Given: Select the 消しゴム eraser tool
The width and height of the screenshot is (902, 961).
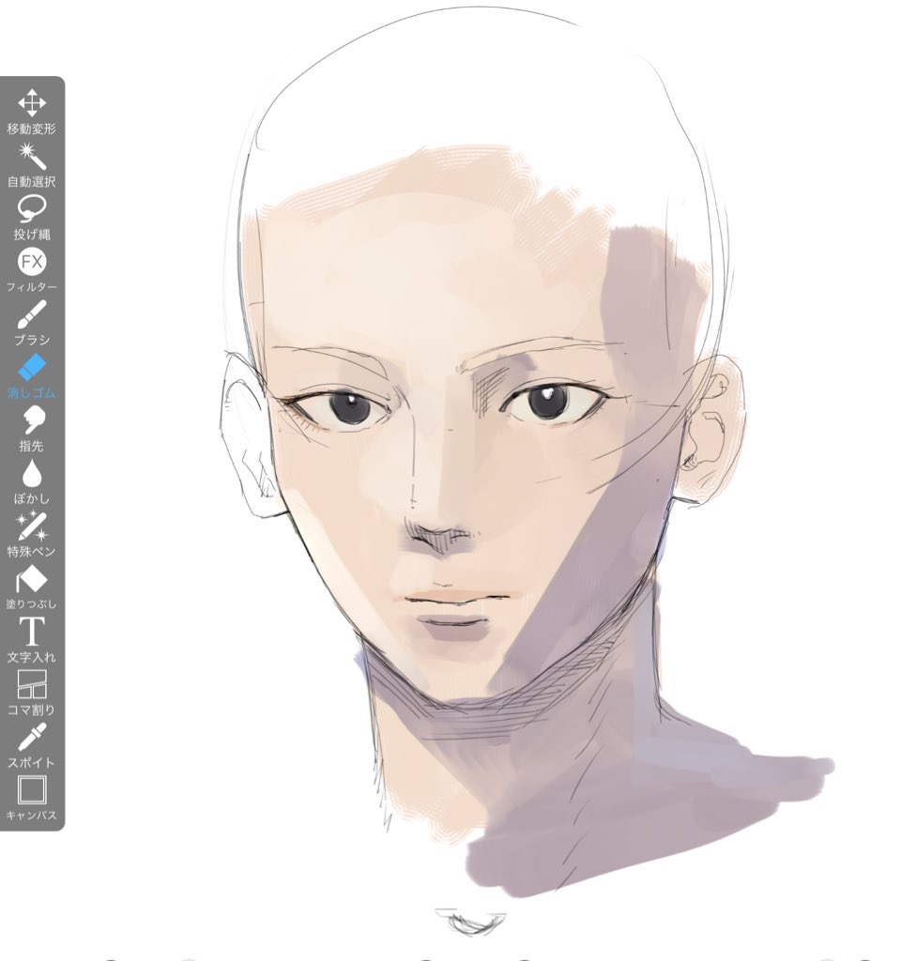Looking at the screenshot, I should pos(32,375).
